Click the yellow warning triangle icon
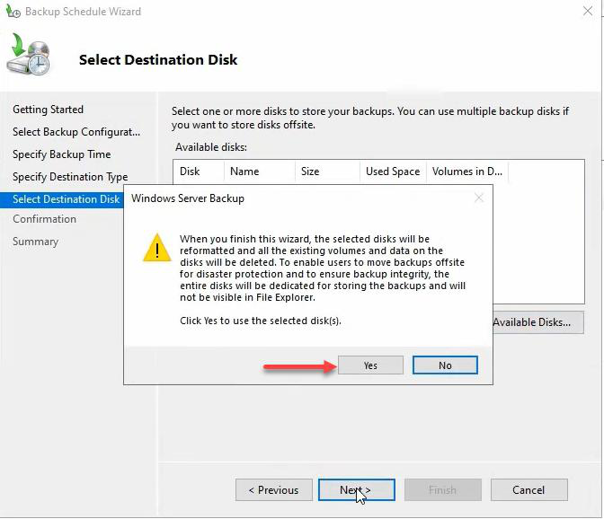604x519 pixels. click(157, 248)
